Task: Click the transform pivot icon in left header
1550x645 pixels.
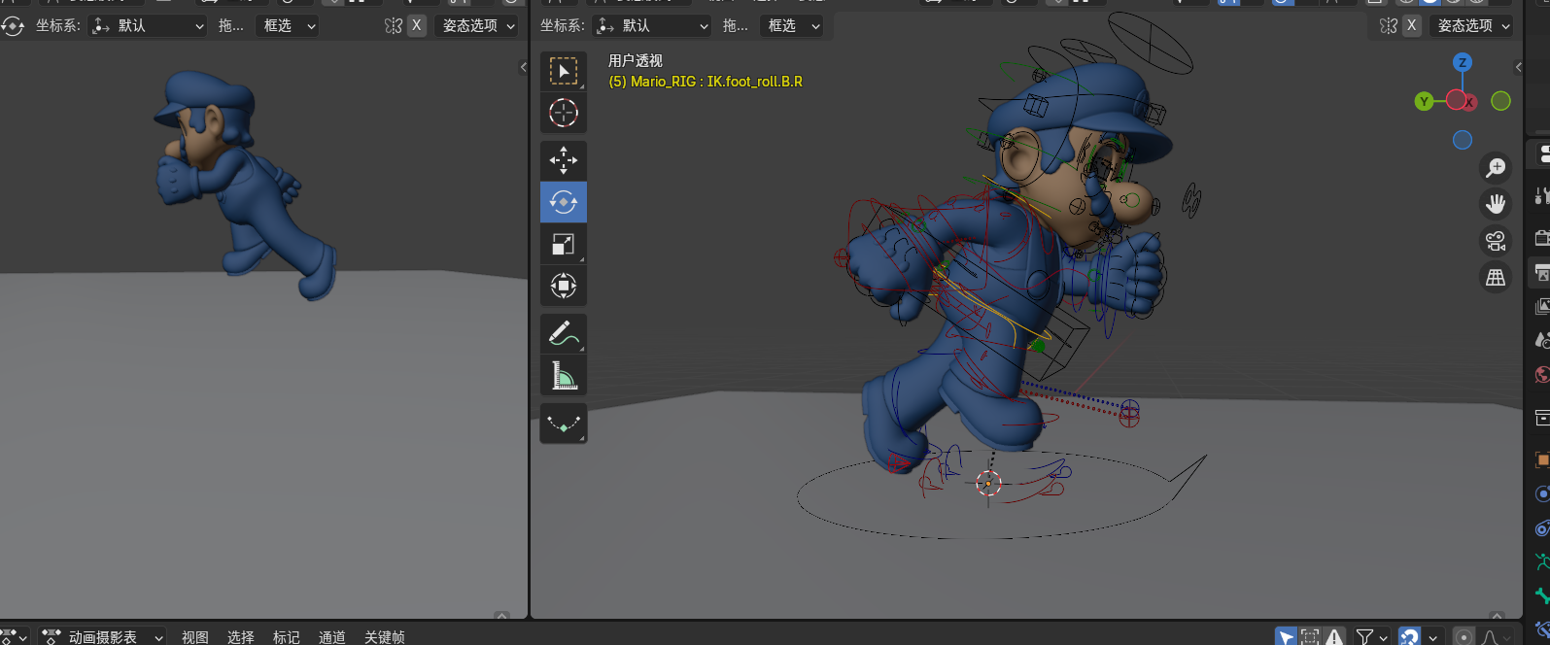Action: point(13,26)
